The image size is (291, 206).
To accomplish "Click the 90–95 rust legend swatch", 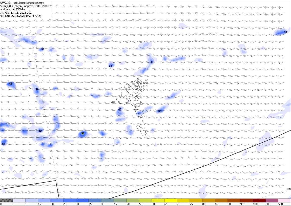I will click(x=234, y=200).
